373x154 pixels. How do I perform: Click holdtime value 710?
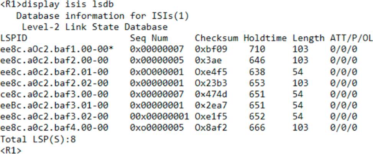(x=257, y=49)
